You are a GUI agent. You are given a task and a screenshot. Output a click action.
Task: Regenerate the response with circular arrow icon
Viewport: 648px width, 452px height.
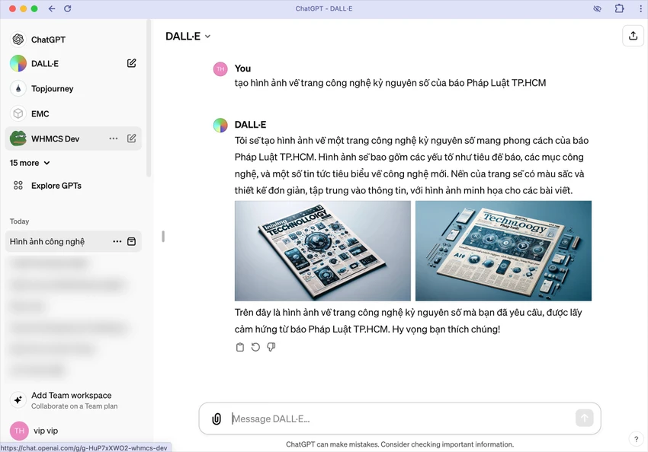255,347
